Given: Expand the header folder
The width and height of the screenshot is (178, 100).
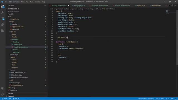Looking at the screenshot, I should (14, 37).
